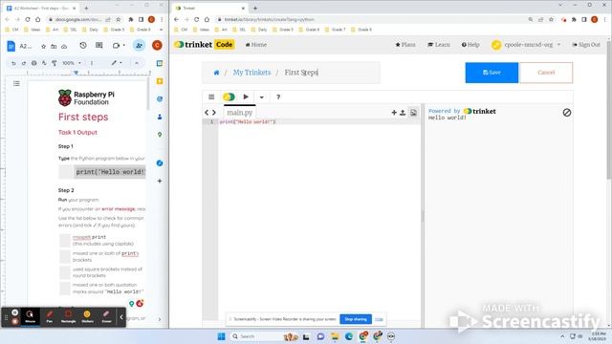
Task: Select the Screencastify Eraser tool
Action: pos(106,316)
